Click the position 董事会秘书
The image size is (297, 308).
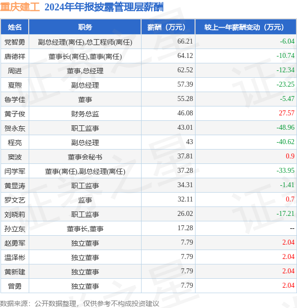(x=85, y=157)
